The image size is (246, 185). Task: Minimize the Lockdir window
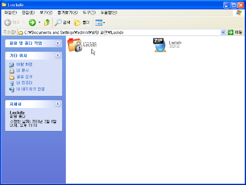click(x=226, y=5)
